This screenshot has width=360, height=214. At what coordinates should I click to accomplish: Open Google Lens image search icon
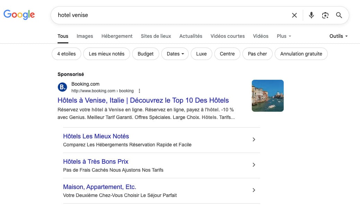pyautogui.click(x=325, y=15)
